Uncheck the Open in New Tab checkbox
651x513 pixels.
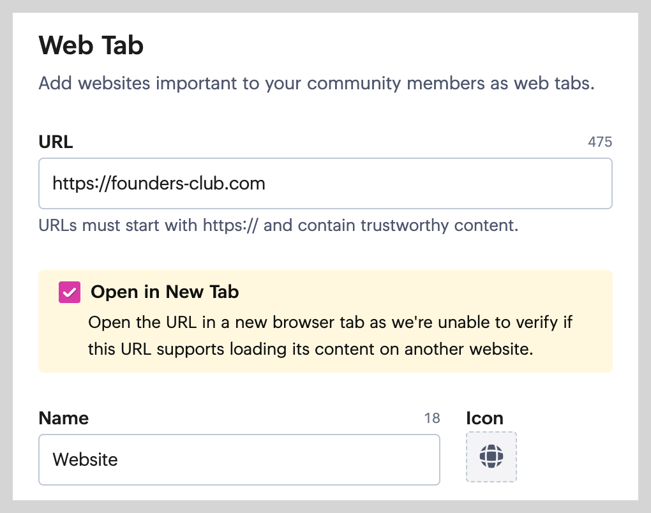[x=70, y=292]
